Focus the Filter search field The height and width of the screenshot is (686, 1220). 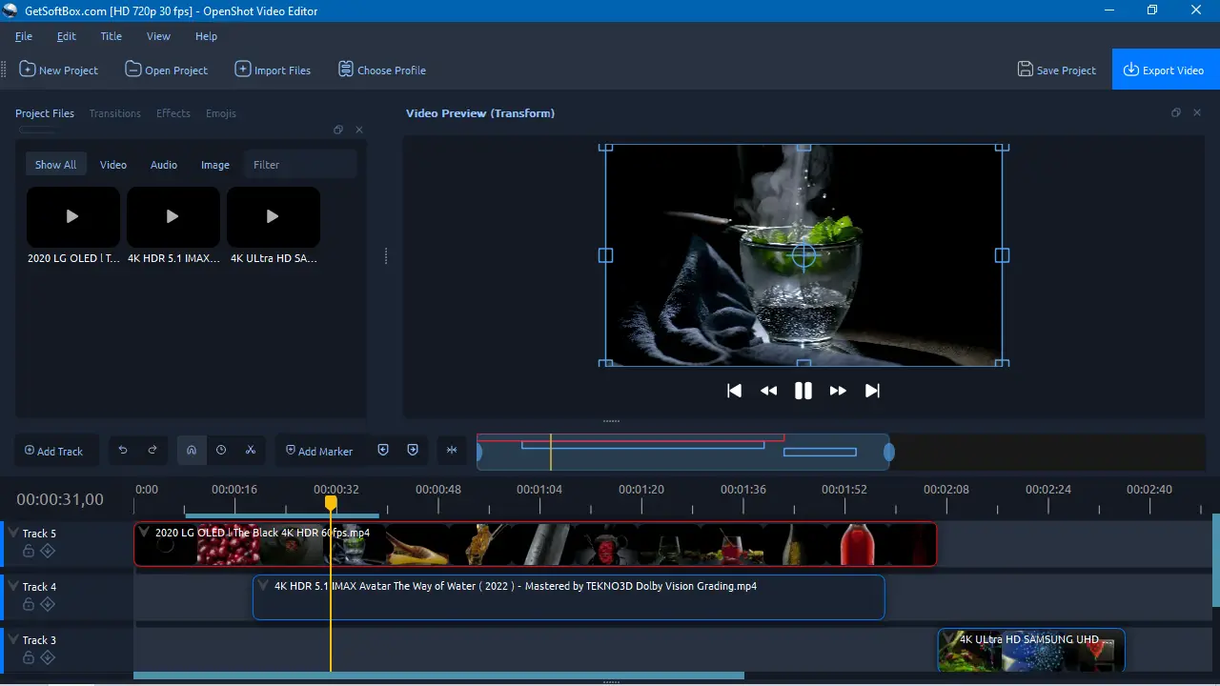(x=300, y=165)
